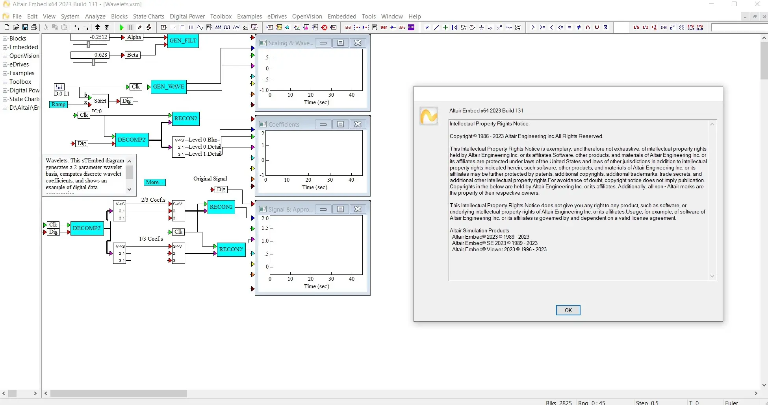This screenshot has width=768, height=405.
Task: Expand the State Charts tree node
Action: point(5,99)
